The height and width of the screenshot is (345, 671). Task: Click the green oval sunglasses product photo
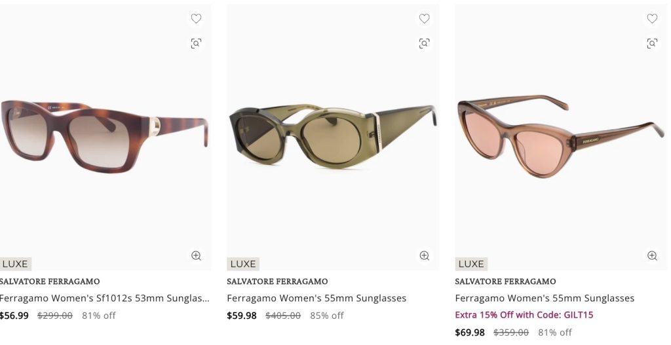coord(331,136)
